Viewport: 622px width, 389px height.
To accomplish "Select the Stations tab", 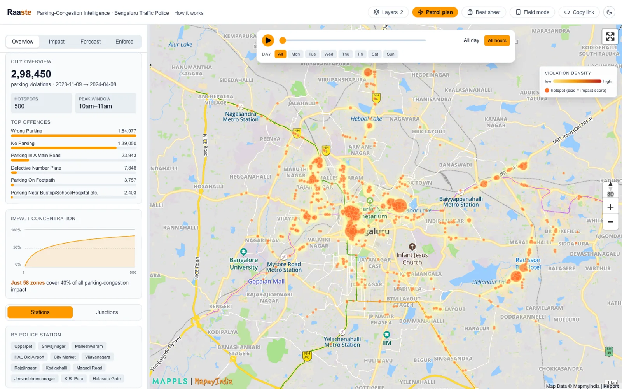I will click(x=40, y=312).
